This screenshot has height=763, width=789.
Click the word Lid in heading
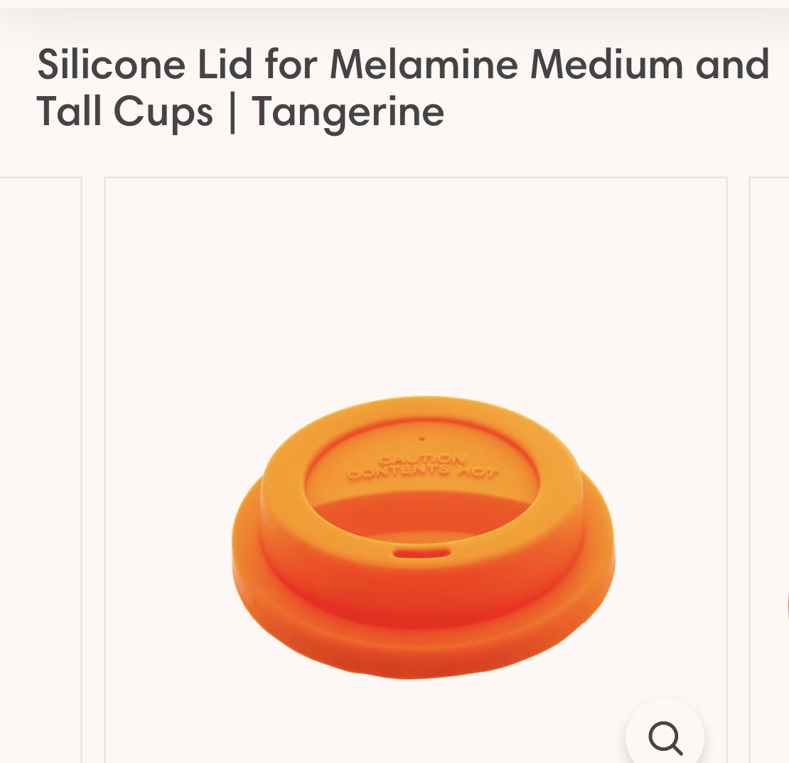pos(225,65)
